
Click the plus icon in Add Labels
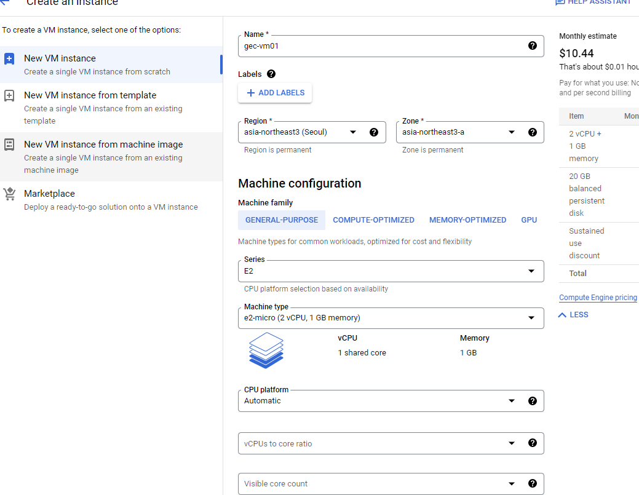click(251, 93)
